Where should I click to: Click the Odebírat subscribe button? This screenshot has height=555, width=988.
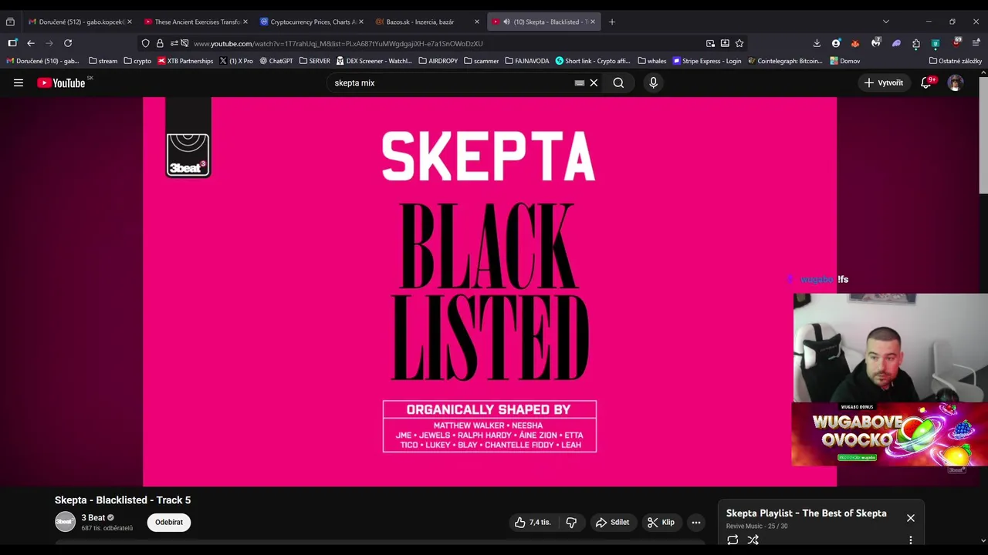[x=169, y=522]
